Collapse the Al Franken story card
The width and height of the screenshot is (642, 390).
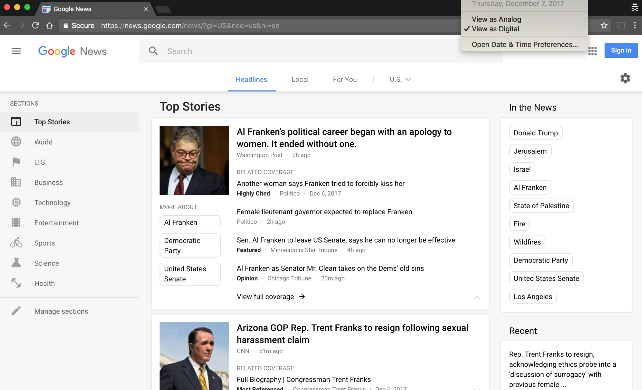pyautogui.click(x=477, y=297)
